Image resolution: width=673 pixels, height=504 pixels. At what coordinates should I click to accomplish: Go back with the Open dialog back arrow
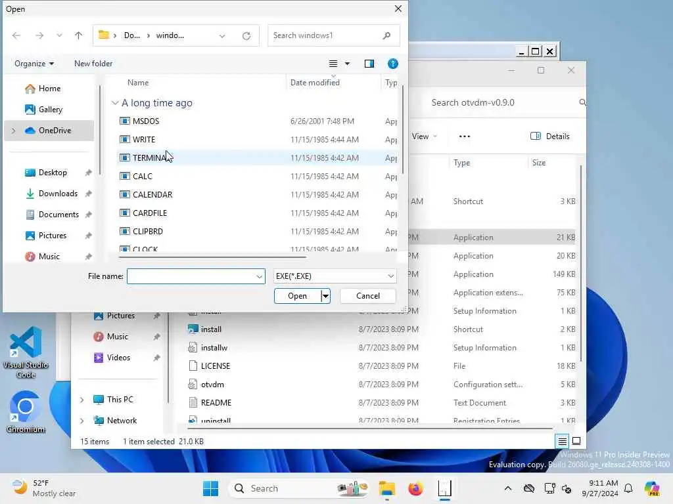(16, 35)
